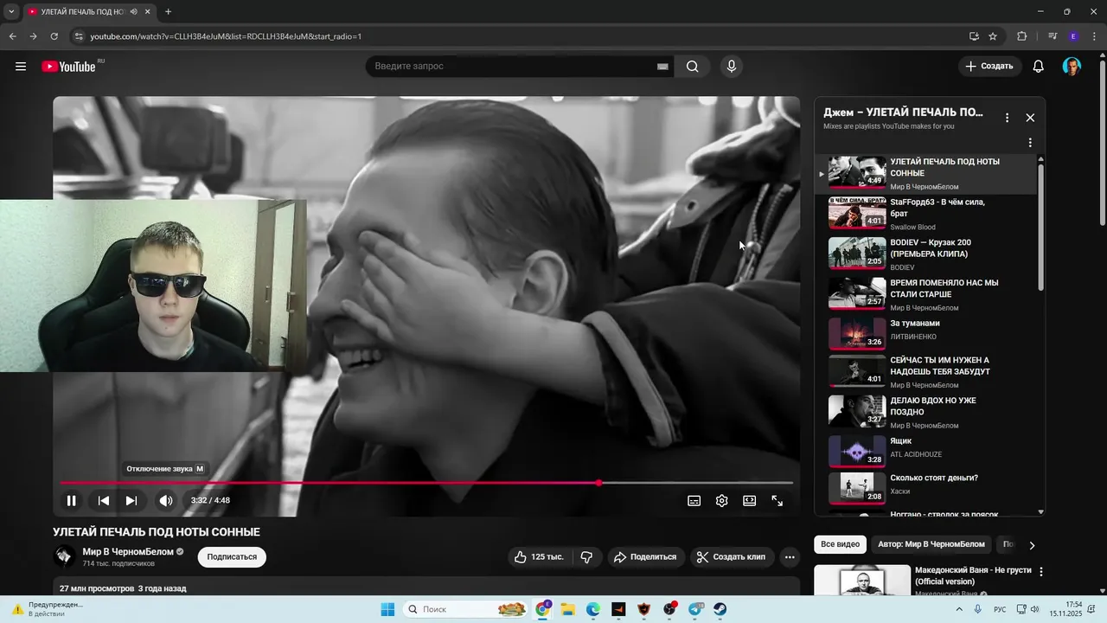Viewport: 1107px width, 623px height.
Task: Open a new browser tab
Action: coord(168,12)
